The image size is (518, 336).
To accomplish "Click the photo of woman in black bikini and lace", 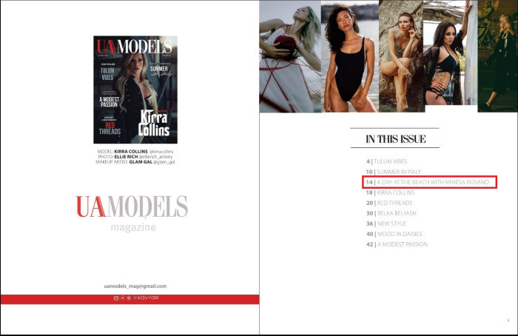I will click(450, 53).
